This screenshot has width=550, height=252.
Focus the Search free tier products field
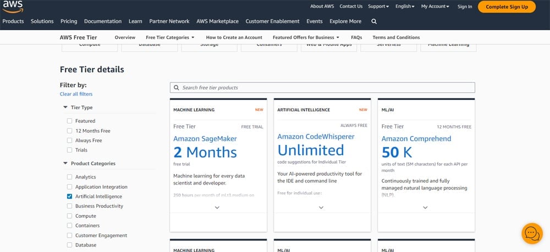coord(322,87)
